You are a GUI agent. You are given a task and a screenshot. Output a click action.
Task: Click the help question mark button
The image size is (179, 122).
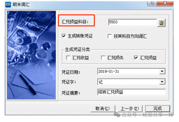[x=152, y=3]
